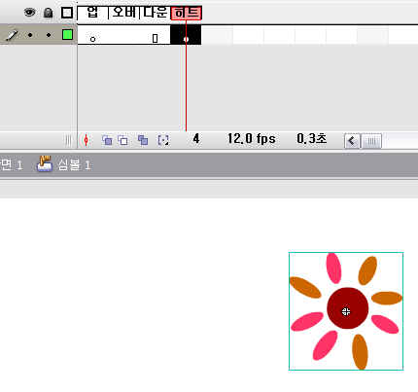
Task: Select the 업 (Up) frame label
Action: click(92, 13)
